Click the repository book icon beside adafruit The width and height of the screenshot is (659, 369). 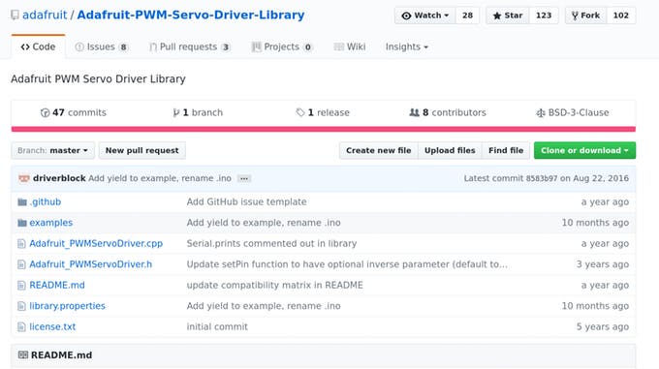point(15,15)
